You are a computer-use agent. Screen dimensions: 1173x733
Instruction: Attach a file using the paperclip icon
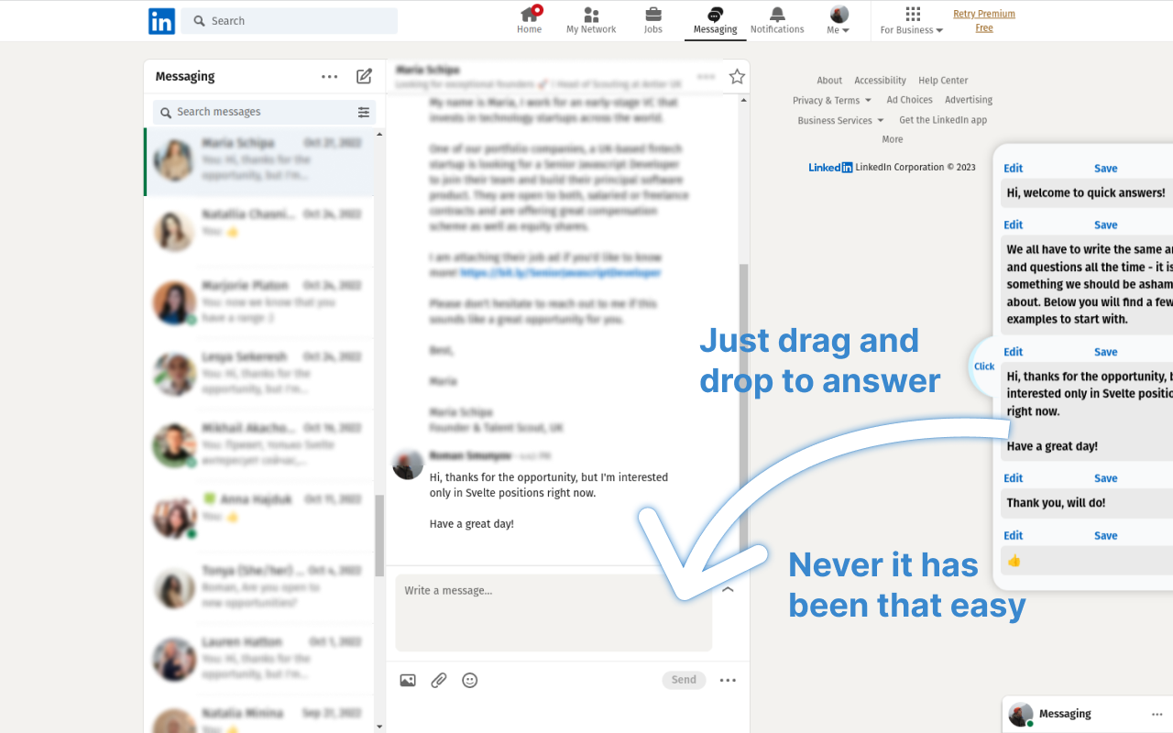438,680
